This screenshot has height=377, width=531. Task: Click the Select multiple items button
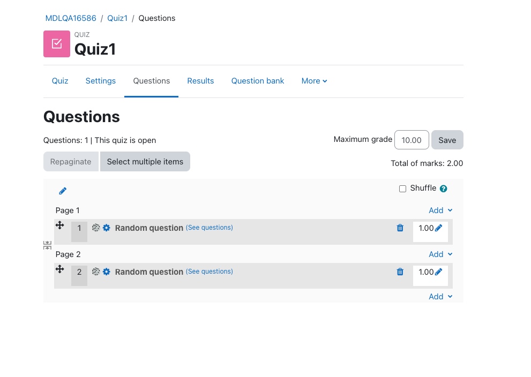[145, 162]
